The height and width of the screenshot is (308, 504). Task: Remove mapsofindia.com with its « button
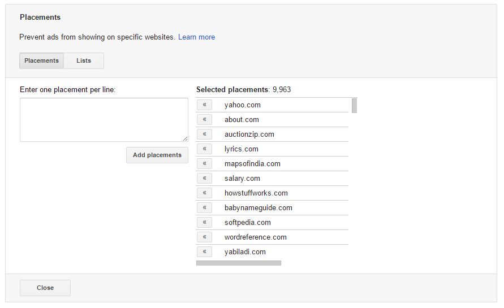coord(204,163)
